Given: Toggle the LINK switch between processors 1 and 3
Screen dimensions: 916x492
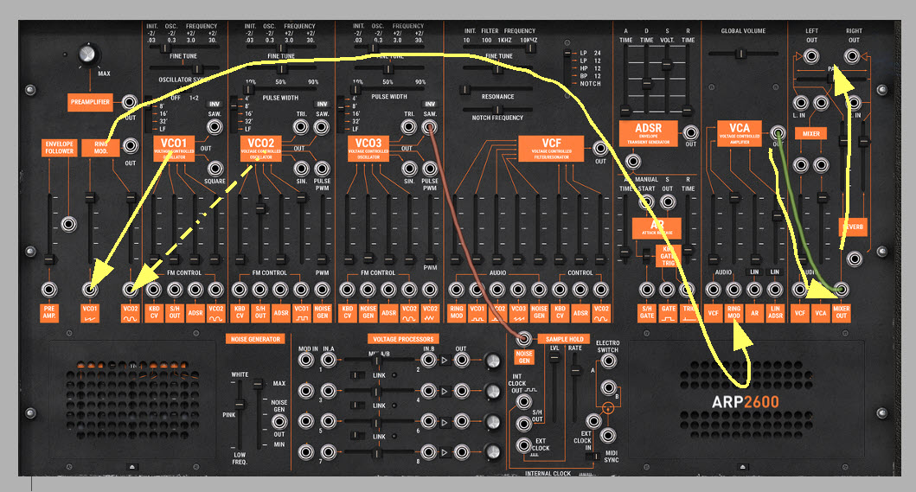Looking at the screenshot, I should point(357,375).
